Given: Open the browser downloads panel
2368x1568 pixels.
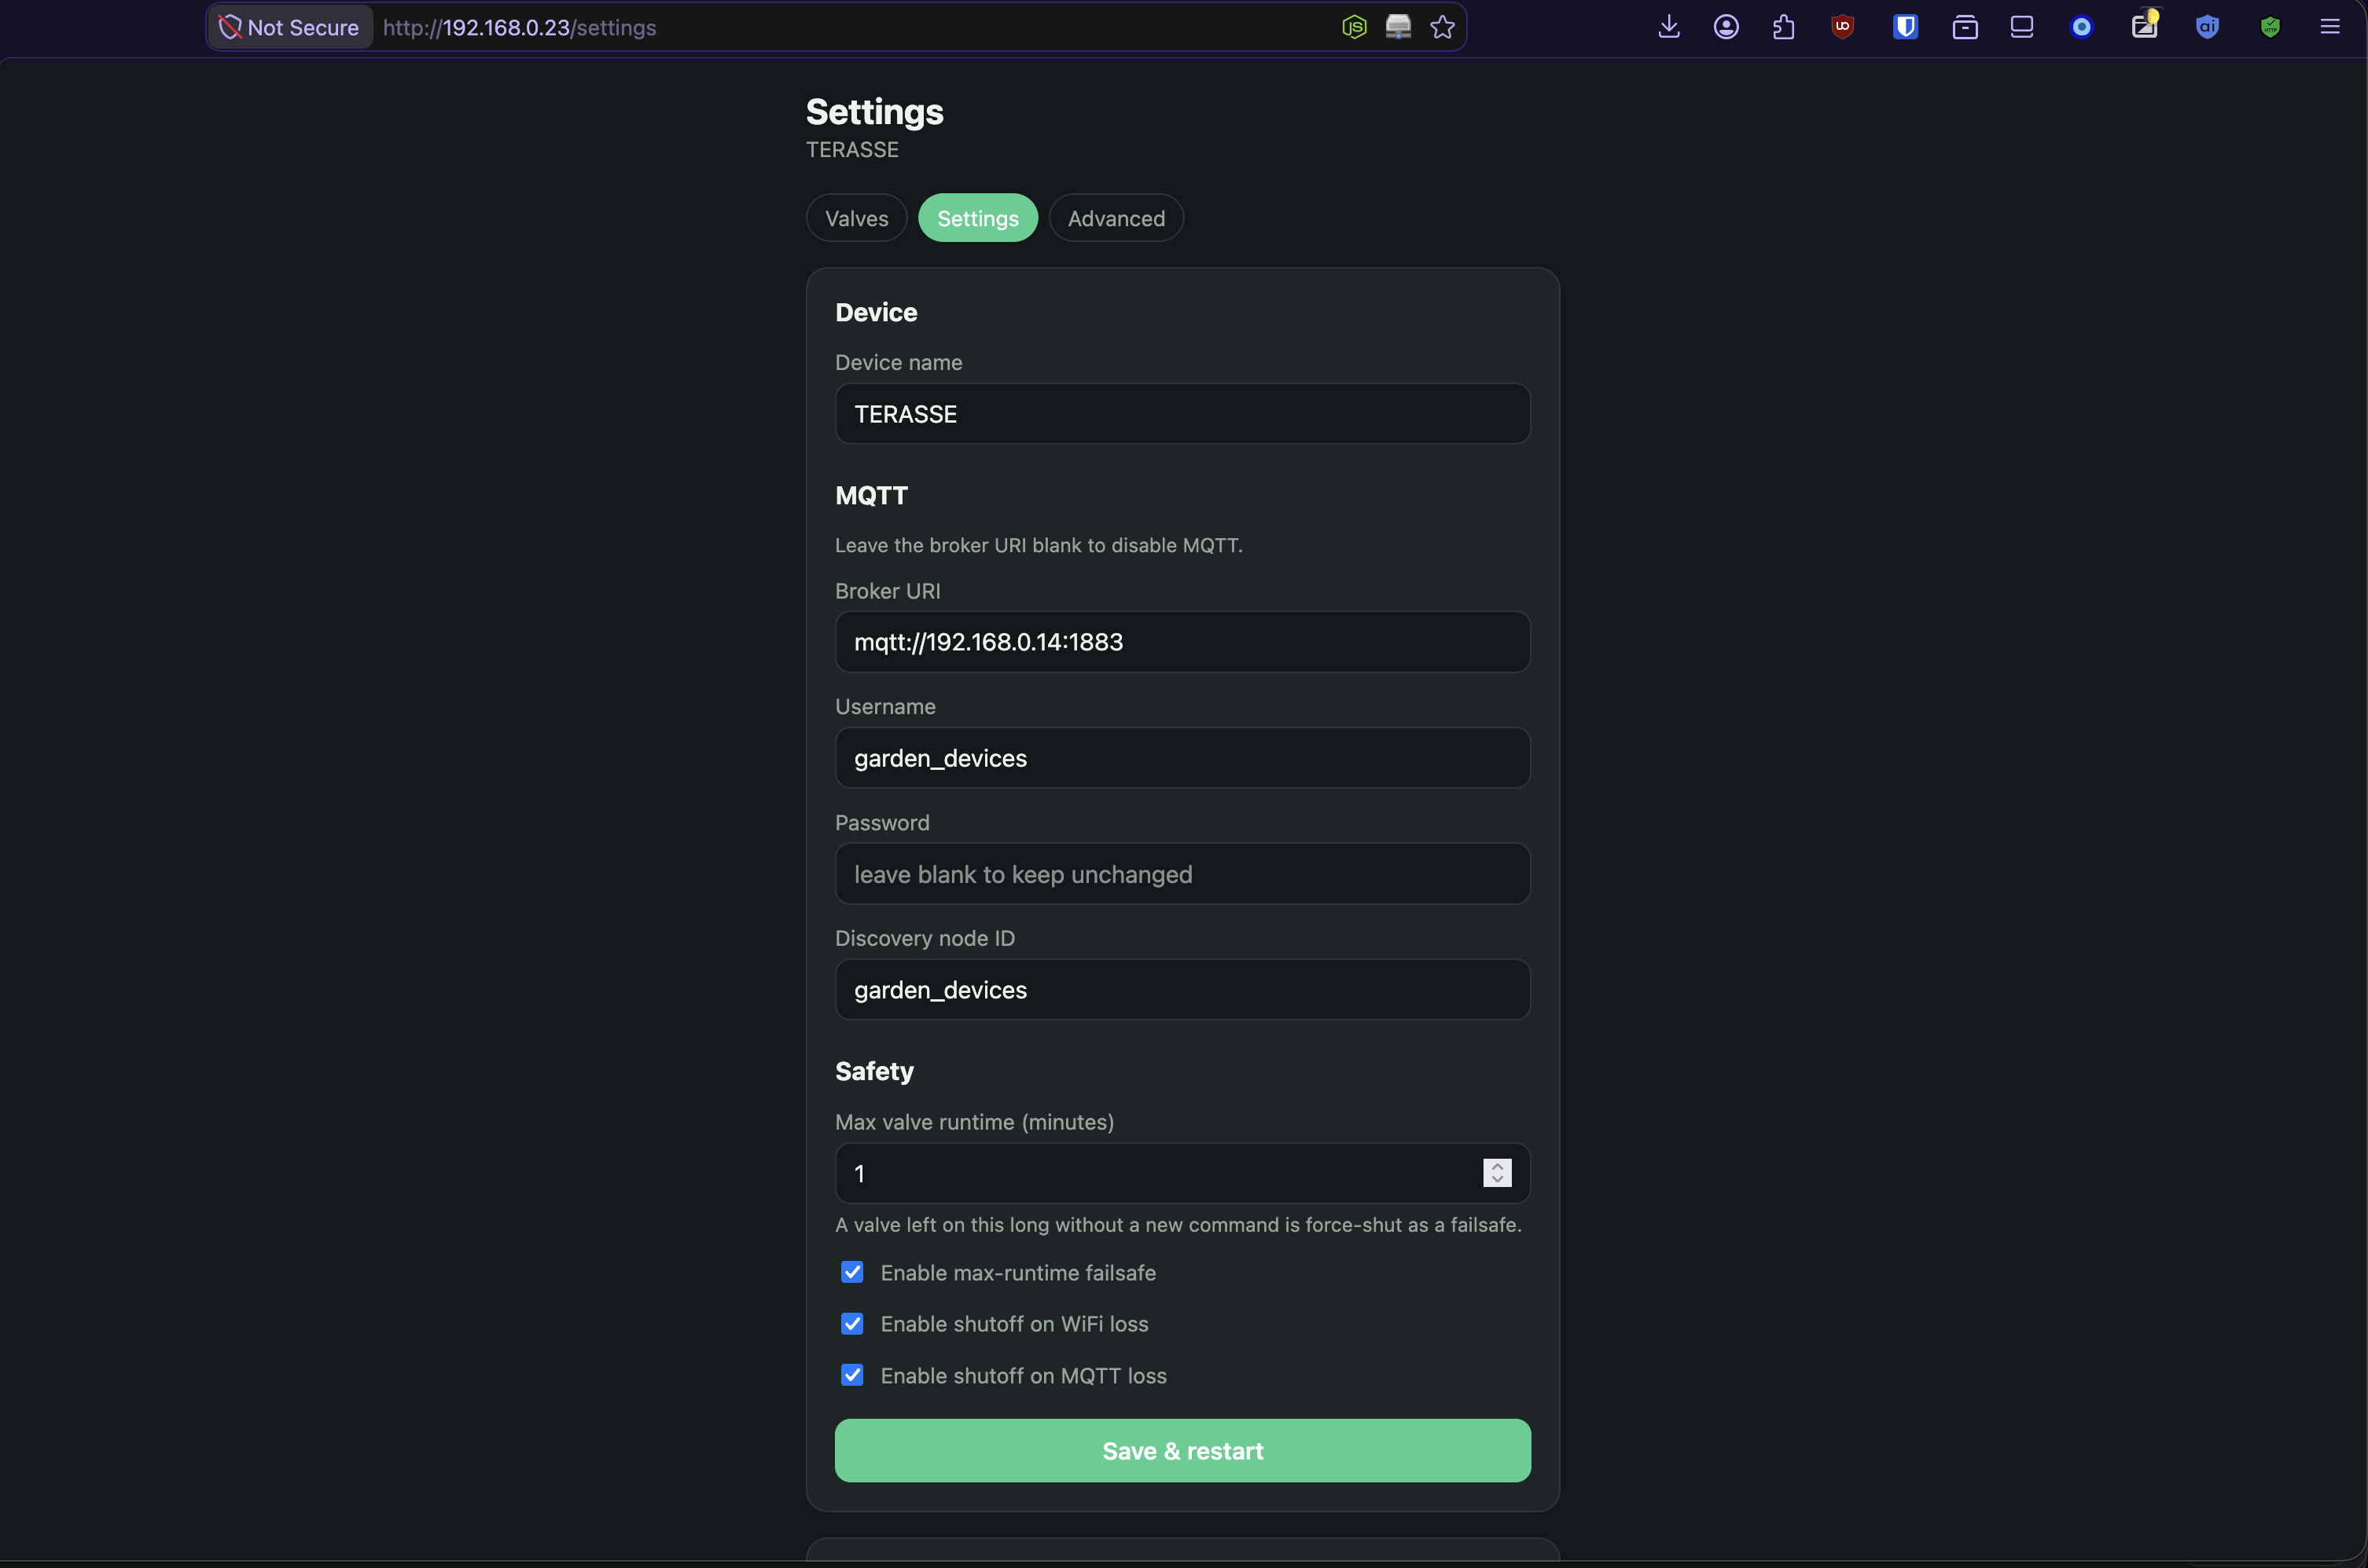Looking at the screenshot, I should pyautogui.click(x=1668, y=27).
